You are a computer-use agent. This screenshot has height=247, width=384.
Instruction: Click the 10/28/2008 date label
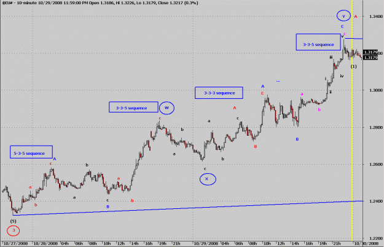coord(45,243)
